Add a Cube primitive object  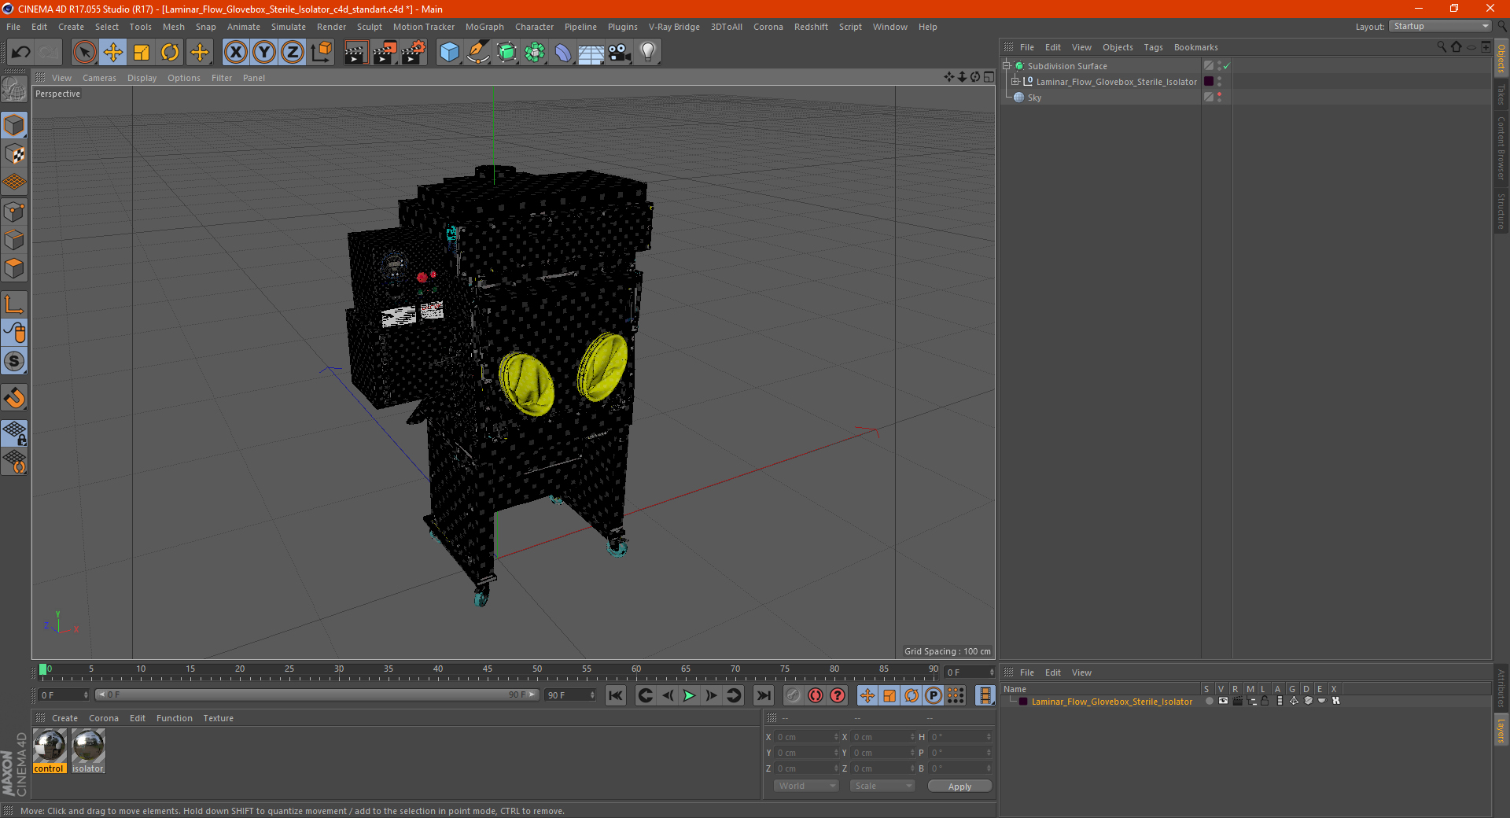point(449,53)
